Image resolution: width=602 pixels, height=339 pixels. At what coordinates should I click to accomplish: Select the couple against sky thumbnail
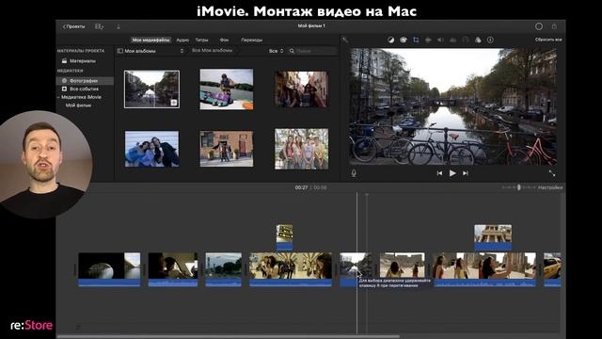coord(151,149)
